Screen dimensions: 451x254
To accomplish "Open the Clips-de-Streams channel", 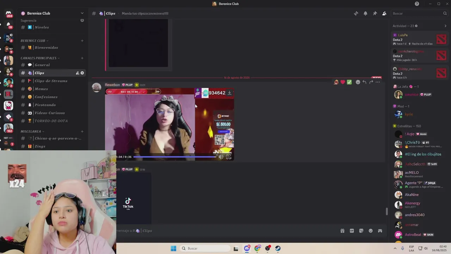I will tap(51, 81).
